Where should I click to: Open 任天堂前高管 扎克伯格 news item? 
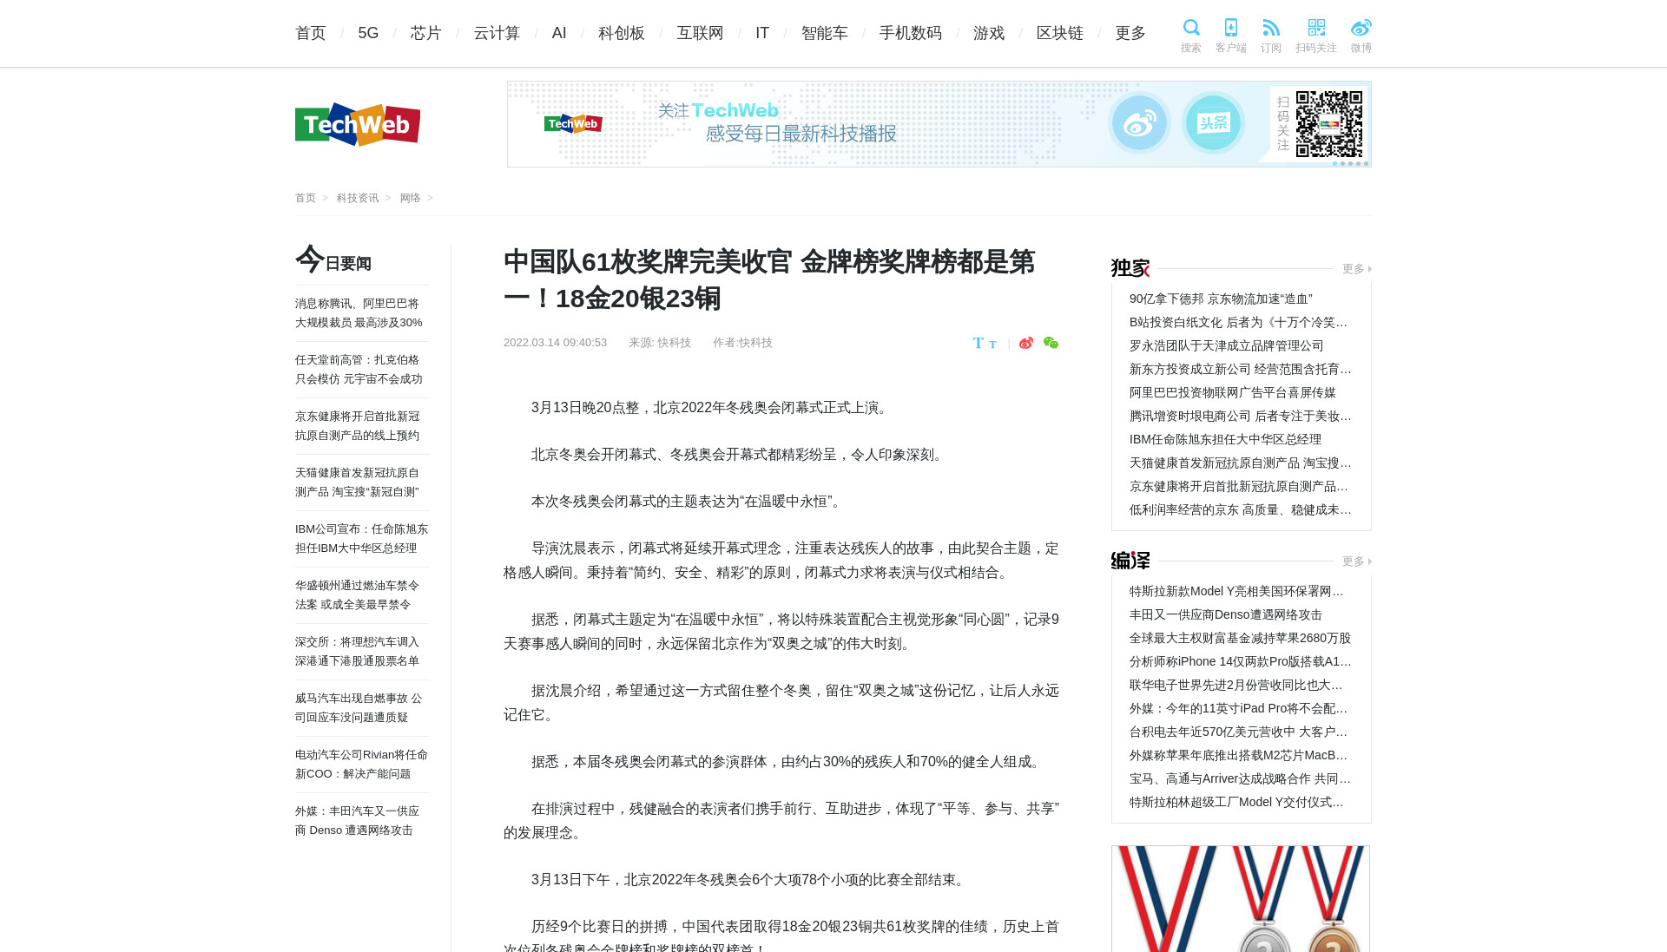359,370
